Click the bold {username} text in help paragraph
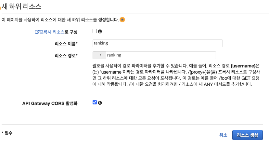Viewport: 269px width, 143px height. (x=243, y=66)
